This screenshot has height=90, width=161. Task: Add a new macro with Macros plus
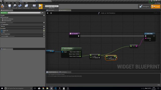click(x=44, y=26)
